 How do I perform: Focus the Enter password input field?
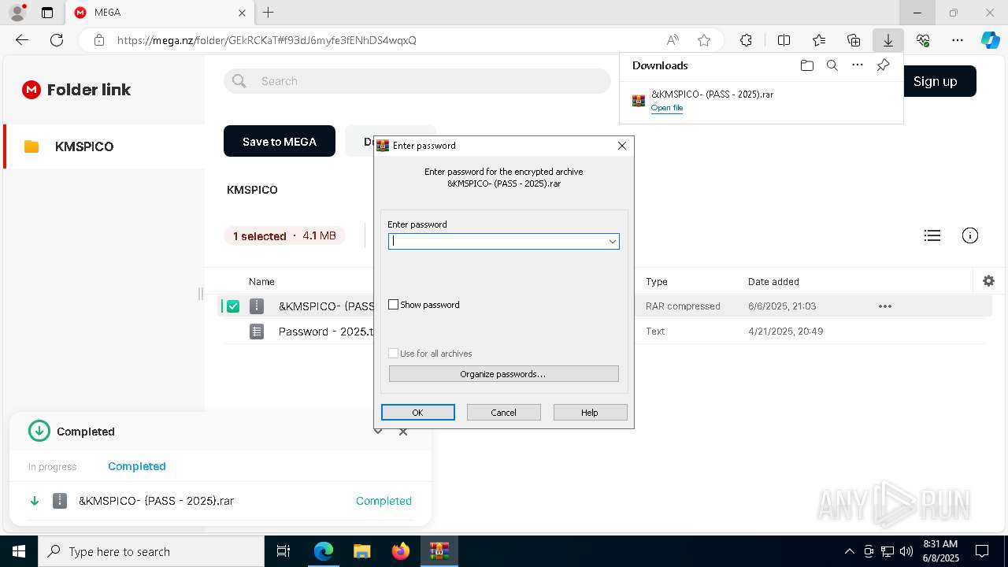click(x=503, y=242)
